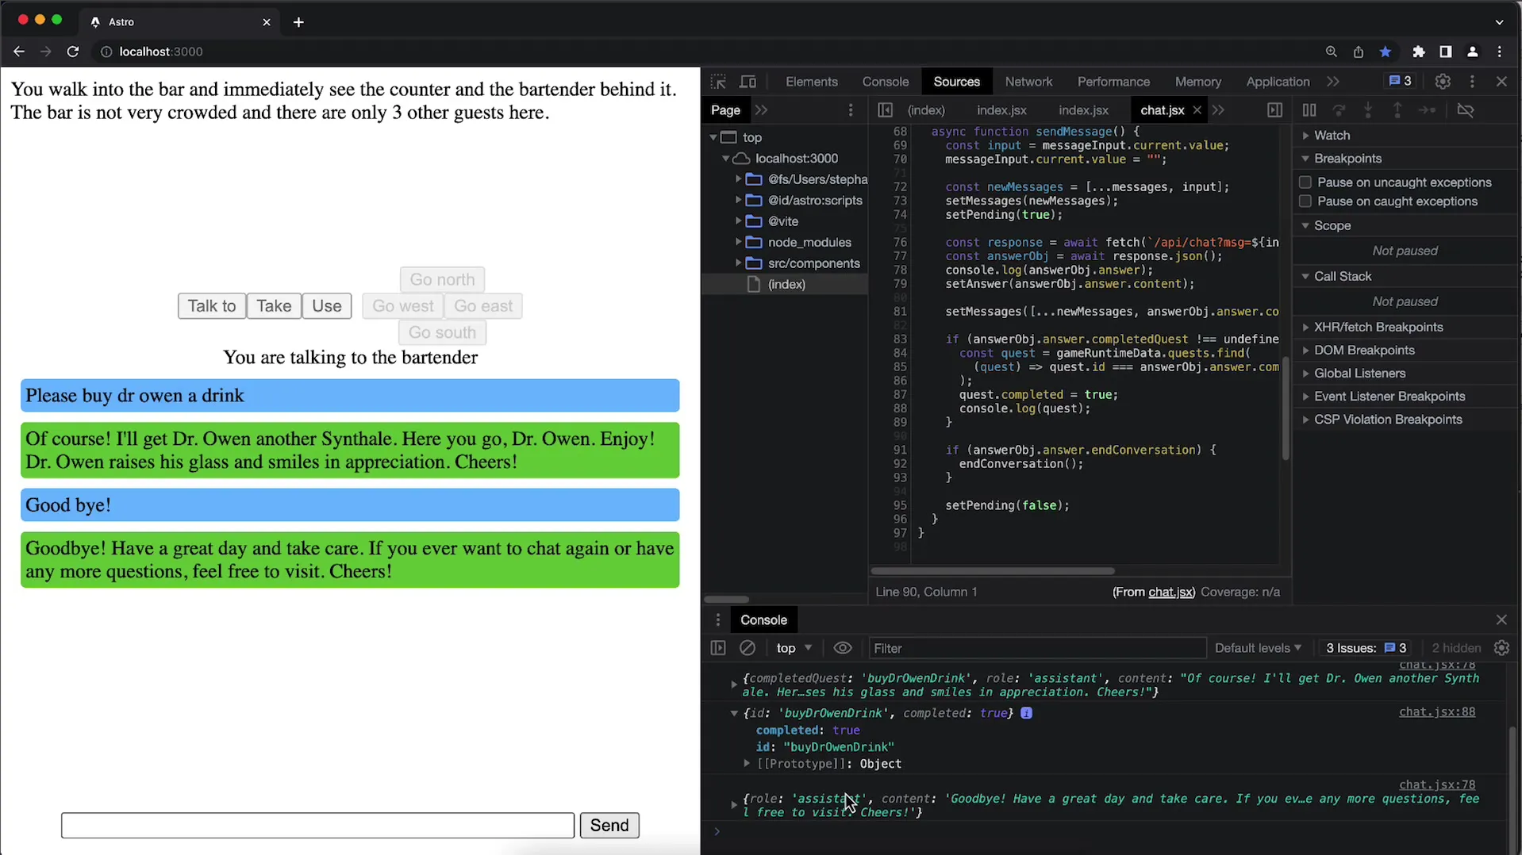Expand the node_modules folder
Screen dimensions: 1522x855
click(738, 242)
